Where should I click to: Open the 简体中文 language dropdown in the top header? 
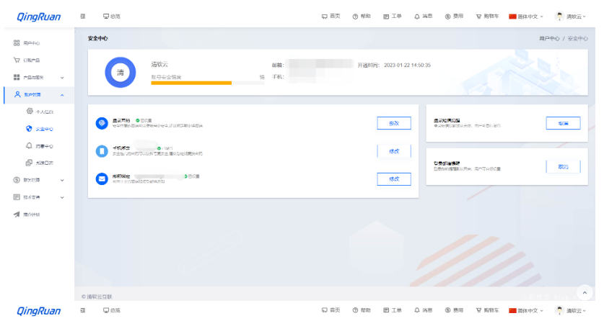coord(526,17)
